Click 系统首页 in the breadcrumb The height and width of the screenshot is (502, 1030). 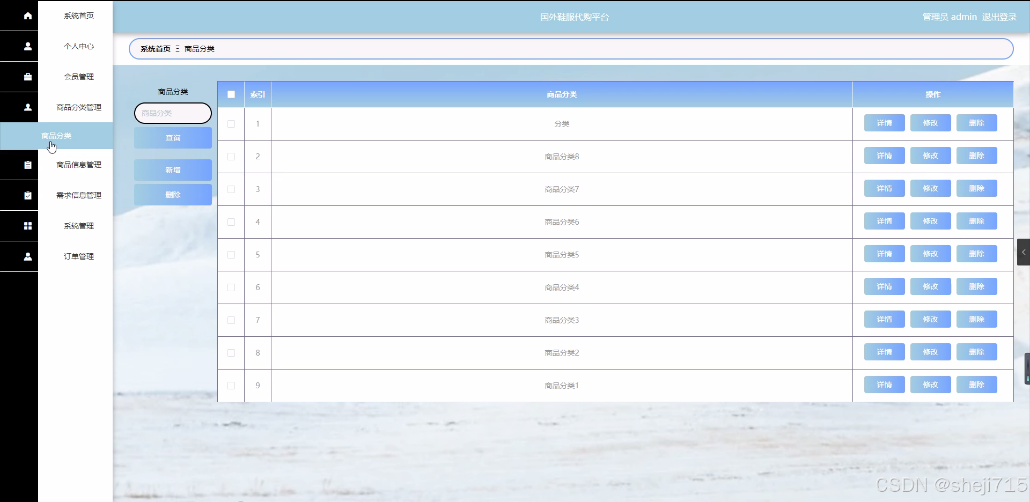156,49
